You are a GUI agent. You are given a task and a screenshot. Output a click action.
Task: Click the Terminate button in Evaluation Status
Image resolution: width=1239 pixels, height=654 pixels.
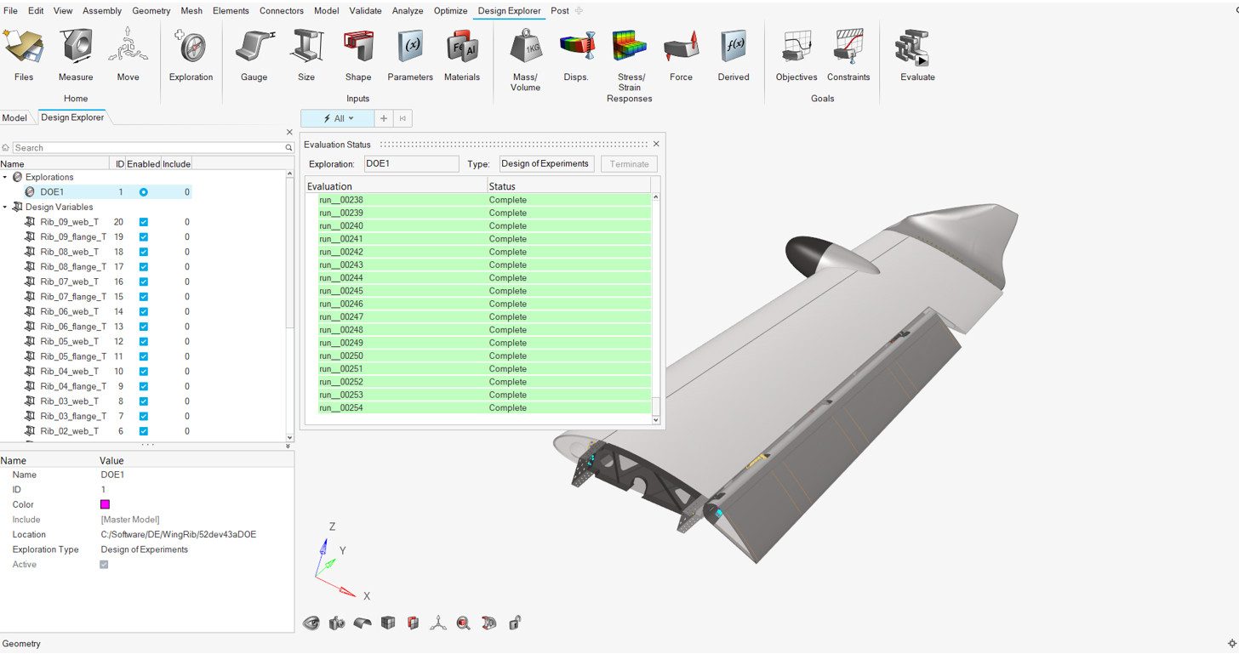tap(628, 163)
